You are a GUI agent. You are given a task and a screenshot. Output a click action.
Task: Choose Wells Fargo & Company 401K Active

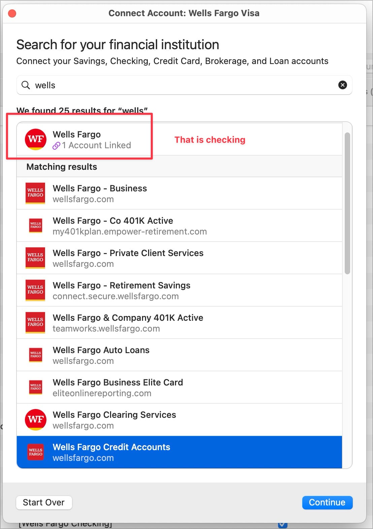pos(179,323)
